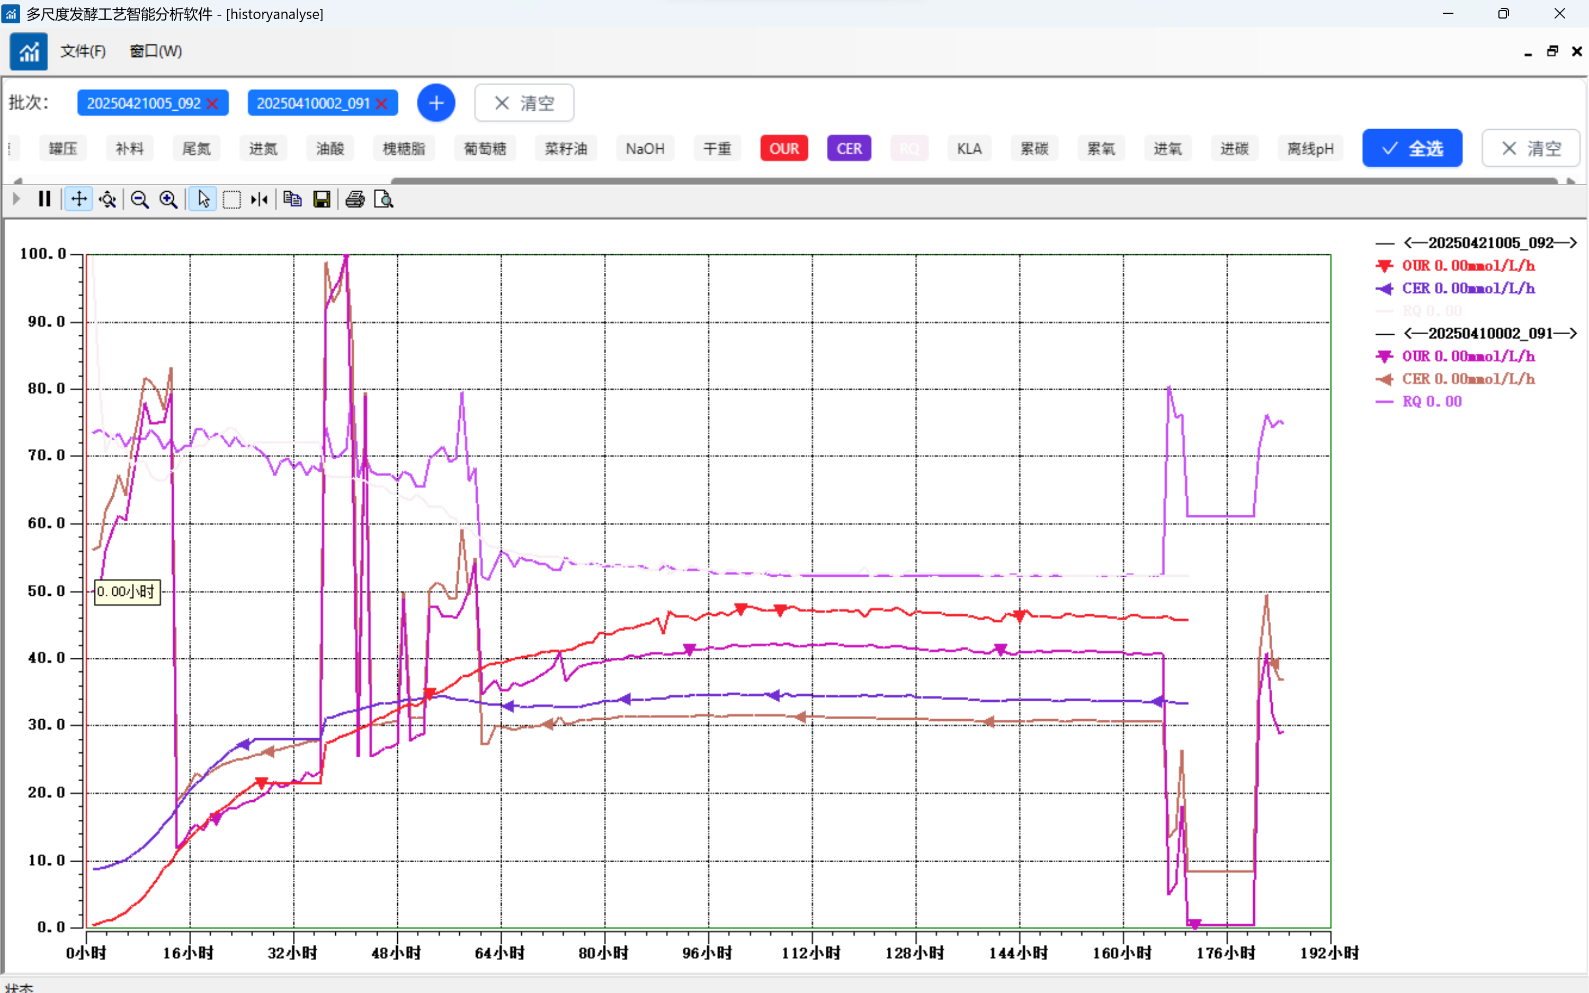Click the parameter tag row's horizontal scrollbar thumb
Viewport: 1589px width, 993px height.
(975, 180)
